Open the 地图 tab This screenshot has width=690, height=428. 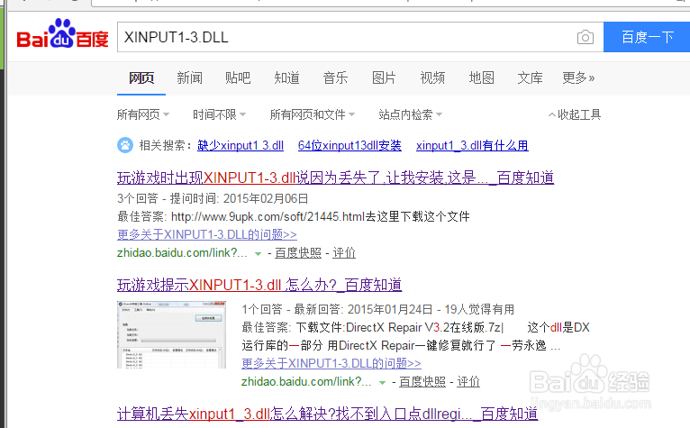(x=481, y=77)
